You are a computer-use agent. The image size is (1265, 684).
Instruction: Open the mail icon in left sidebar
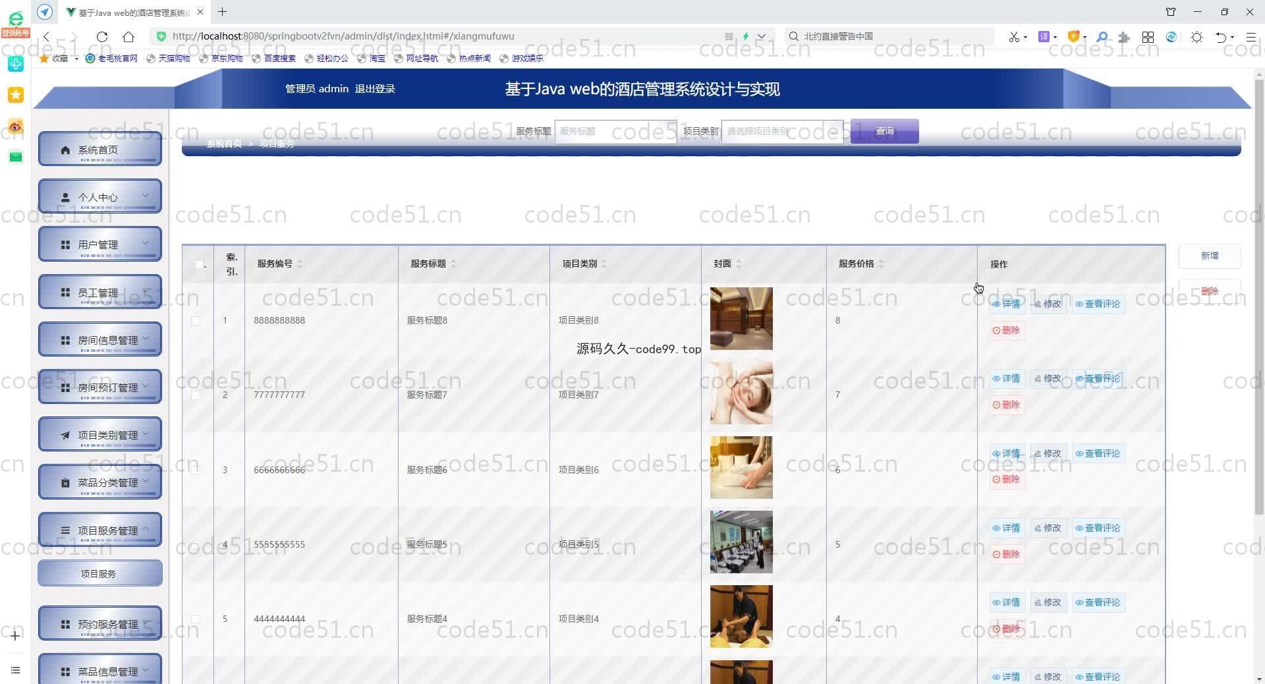pyautogui.click(x=16, y=157)
